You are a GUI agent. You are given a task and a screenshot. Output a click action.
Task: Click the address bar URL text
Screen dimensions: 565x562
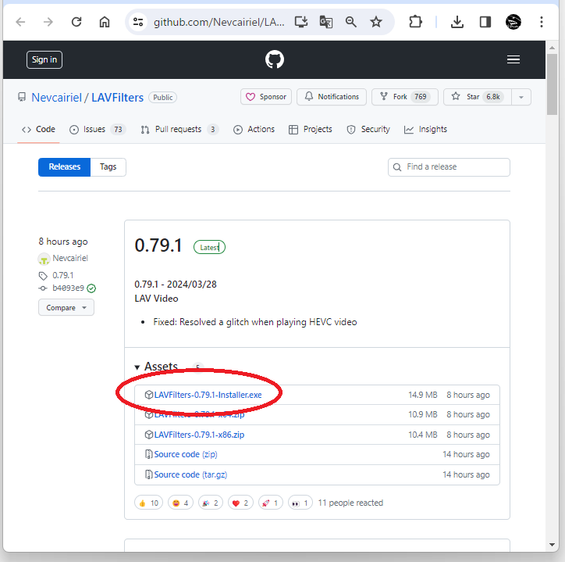coord(219,22)
